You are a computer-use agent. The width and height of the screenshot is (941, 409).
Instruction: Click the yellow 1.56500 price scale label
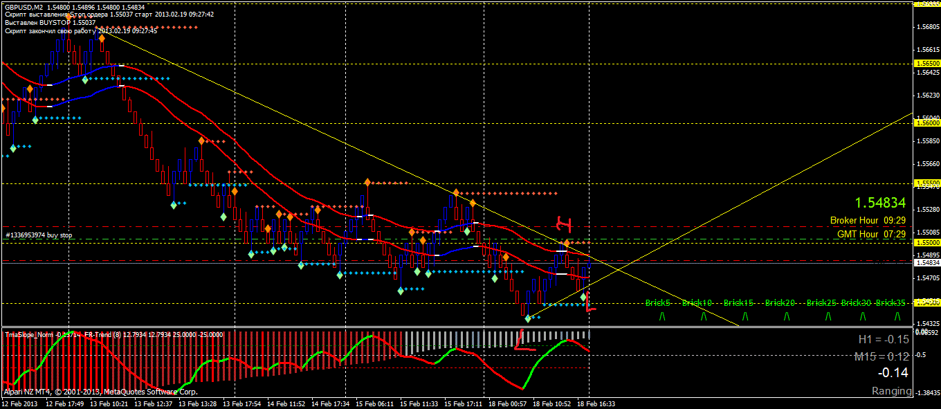click(927, 63)
